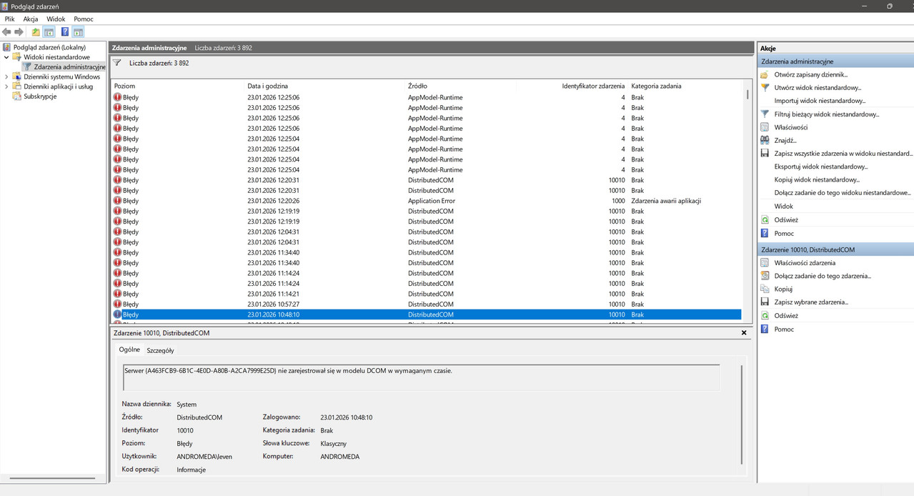Open the Widok menu in menu bar

[x=56, y=19]
